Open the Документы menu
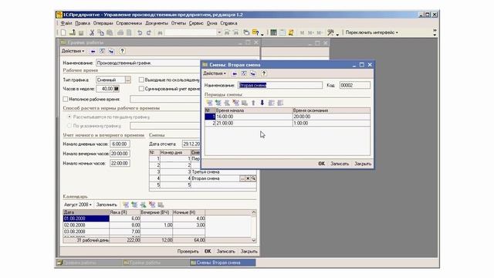 157,23
